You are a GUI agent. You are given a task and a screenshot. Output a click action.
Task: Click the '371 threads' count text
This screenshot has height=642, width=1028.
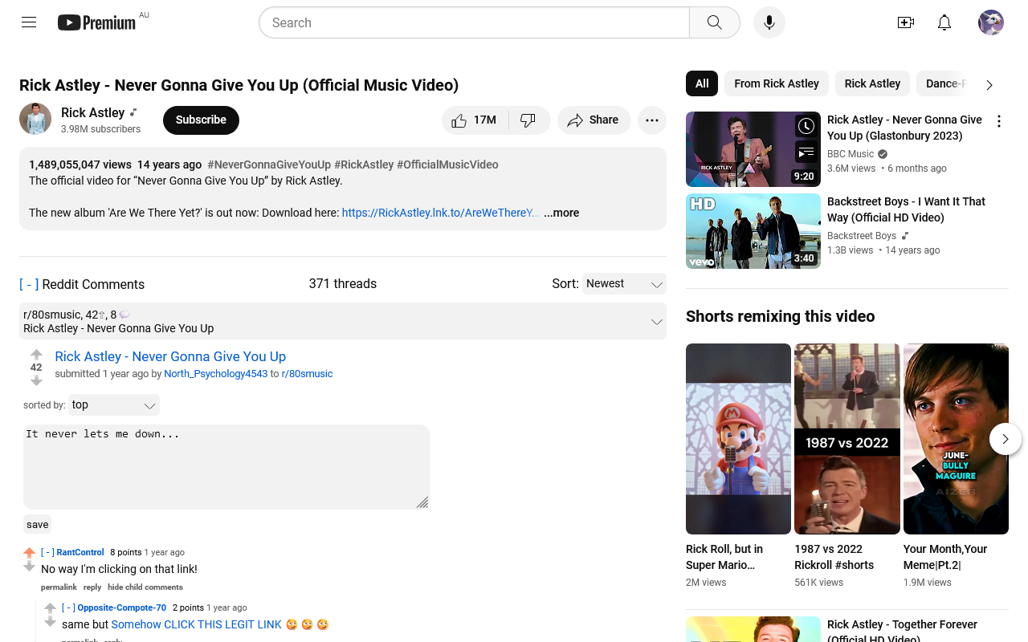(343, 283)
